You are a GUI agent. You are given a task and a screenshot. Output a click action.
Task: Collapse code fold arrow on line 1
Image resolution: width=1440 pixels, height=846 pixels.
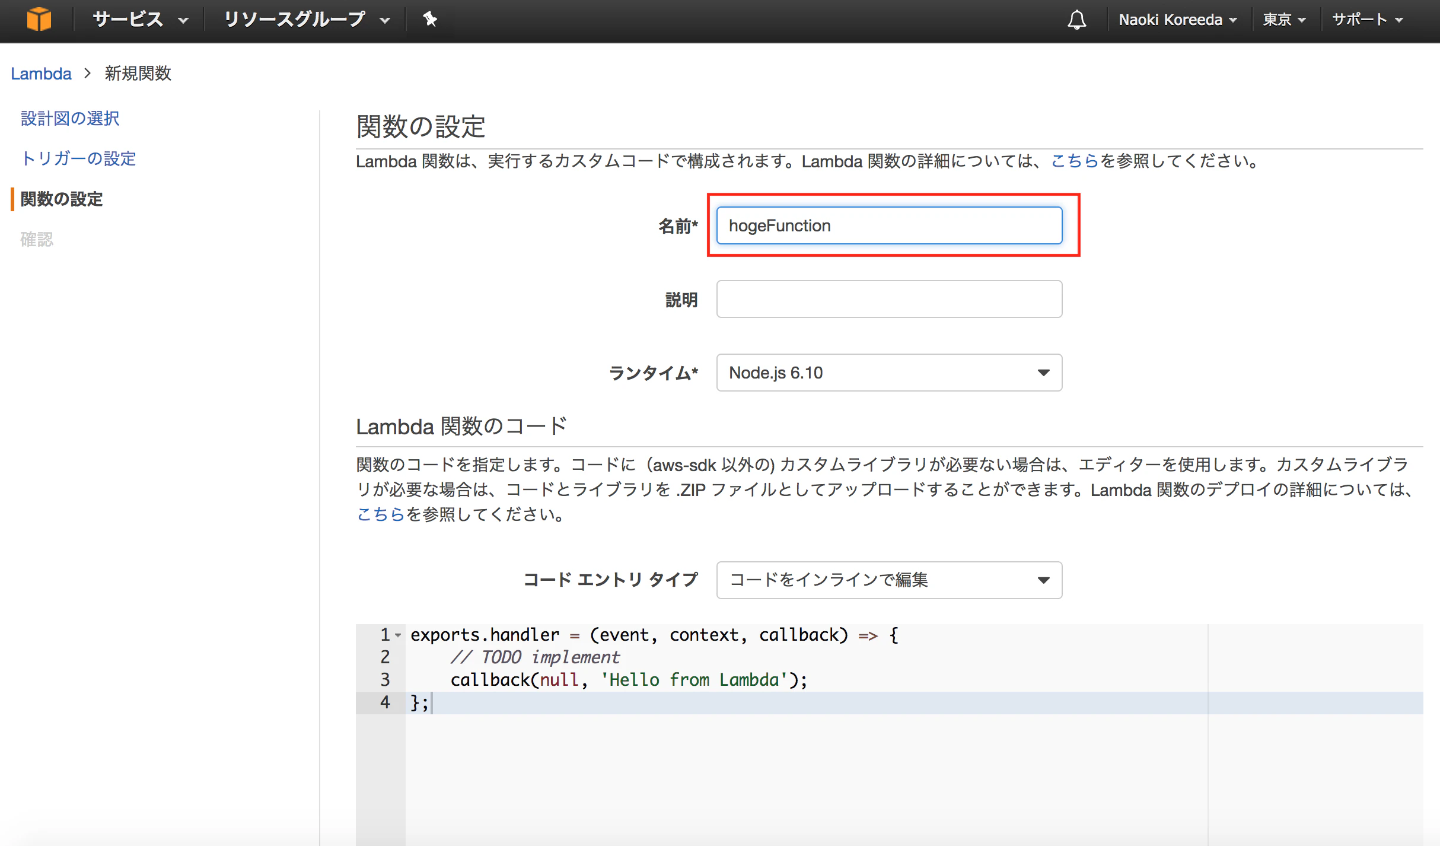click(x=398, y=635)
